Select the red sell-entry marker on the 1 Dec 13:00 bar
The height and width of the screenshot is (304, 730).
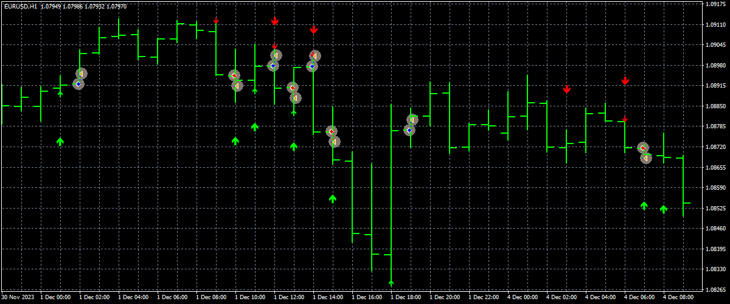click(293, 88)
